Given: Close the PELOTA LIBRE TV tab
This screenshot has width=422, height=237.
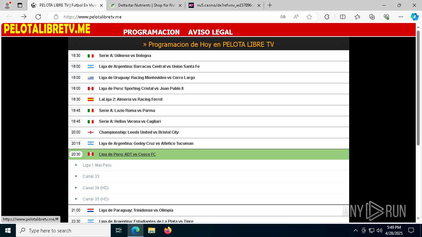Looking at the screenshot, I should click(101, 5).
